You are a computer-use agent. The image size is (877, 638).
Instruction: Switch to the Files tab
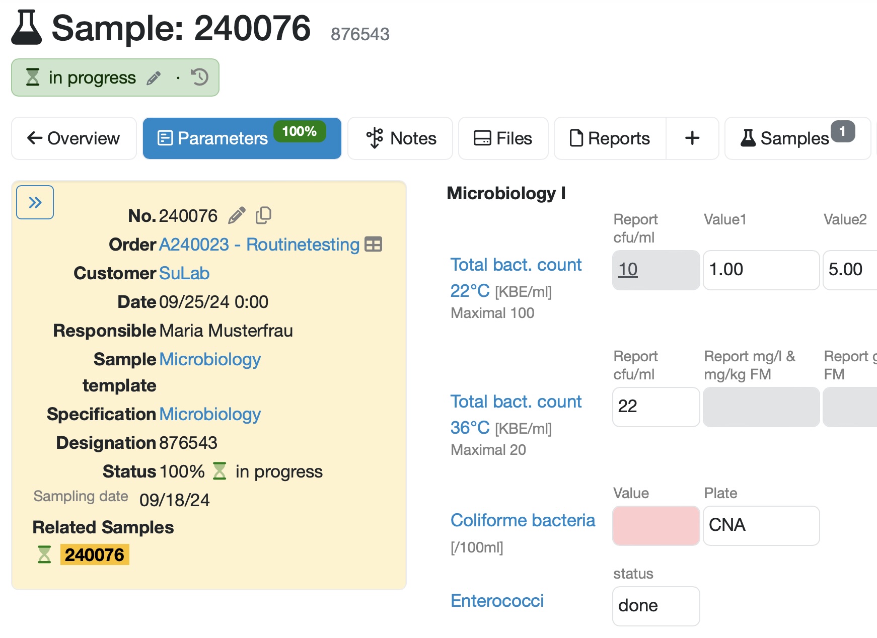503,138
